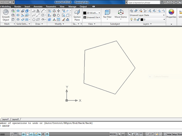Open the Layer Properties manager icon
This screenshot has height=136, width=182.
[x=131, y=11]
